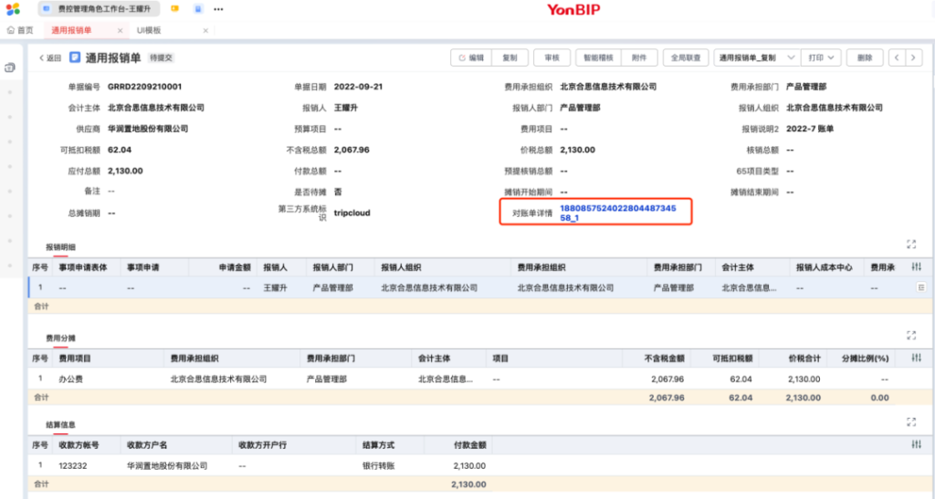Expand the 打印 print dropdown
This screenshot has width=935, height=499.
tap(821, 57)
